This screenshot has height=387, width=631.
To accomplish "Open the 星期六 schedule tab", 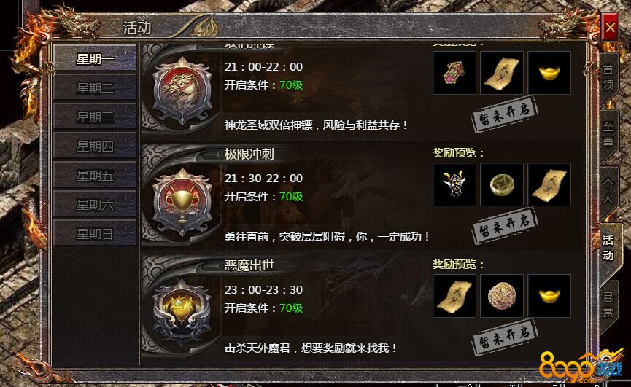I will pos(95,204).
